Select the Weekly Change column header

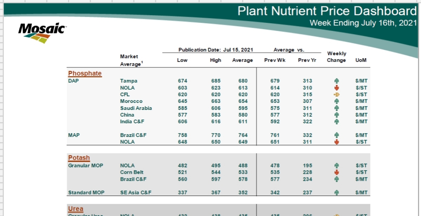click(x=336, y=57)
